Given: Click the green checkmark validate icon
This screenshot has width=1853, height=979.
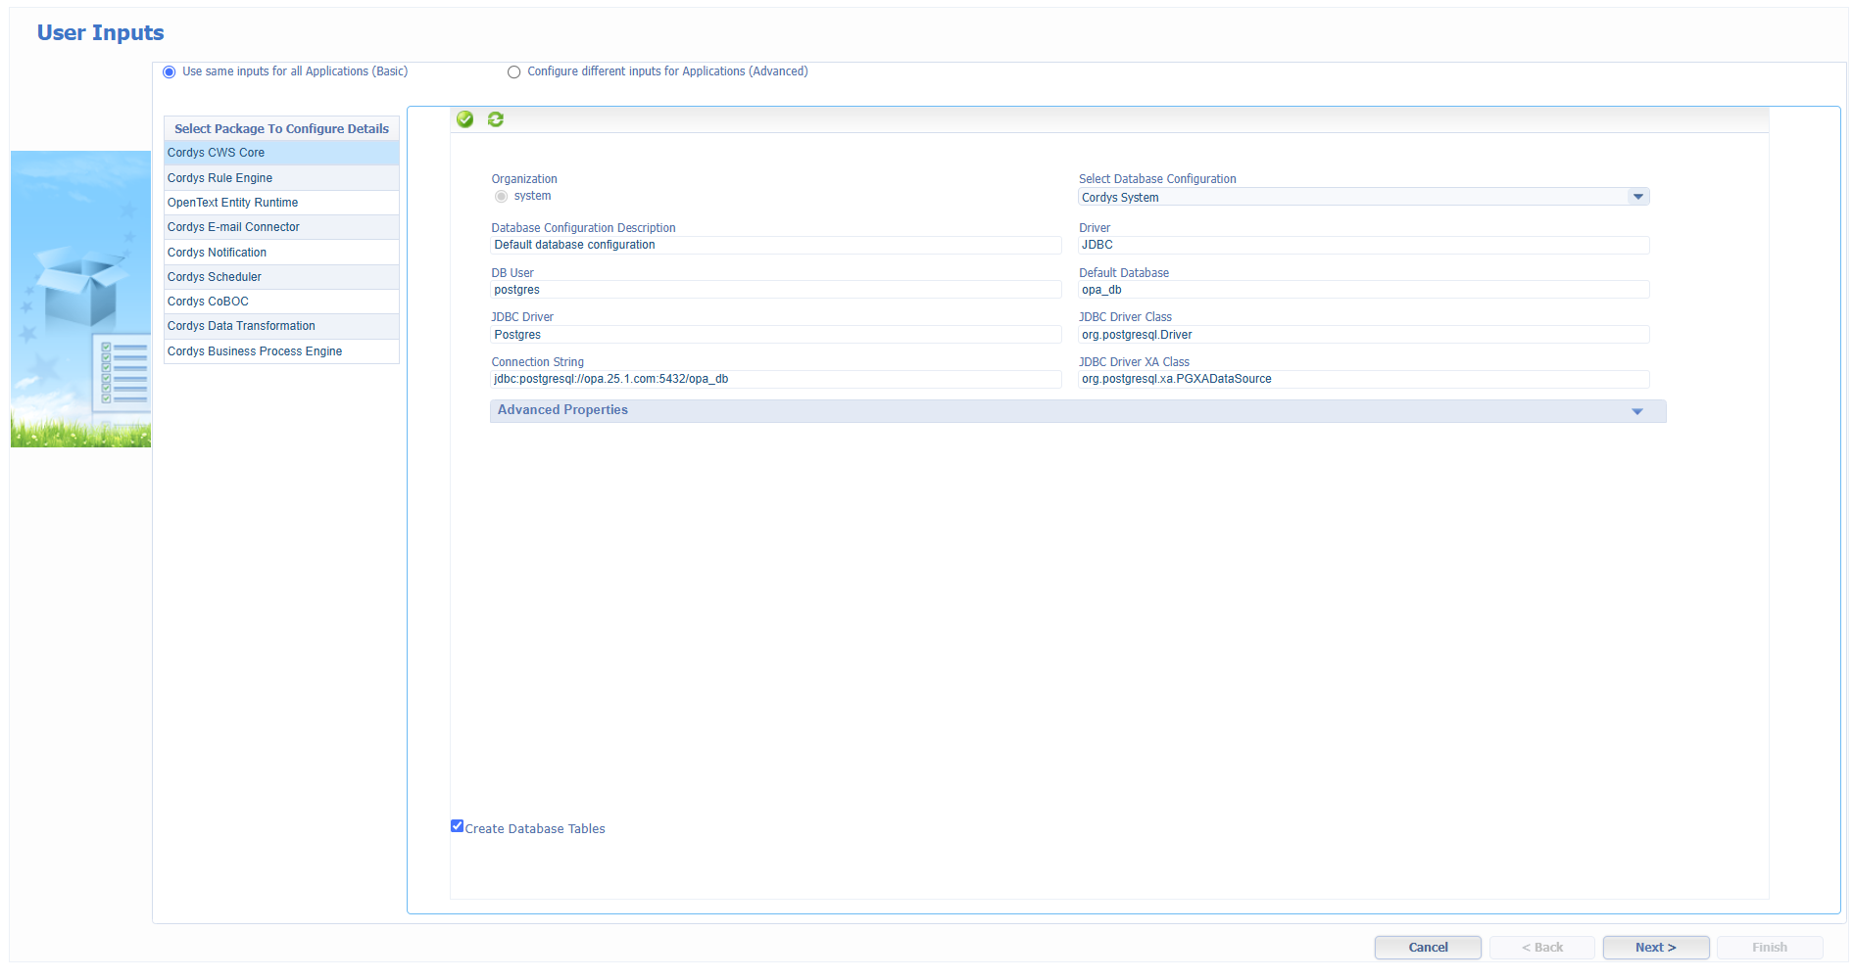Looking at the screenshot, I should click(465, 119).
